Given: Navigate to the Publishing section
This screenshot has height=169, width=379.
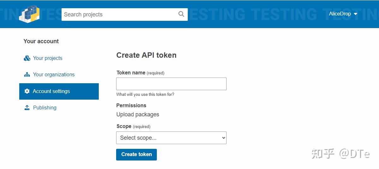Looking at the screenshot, I should pyautogui.click(x=45, y=108).
